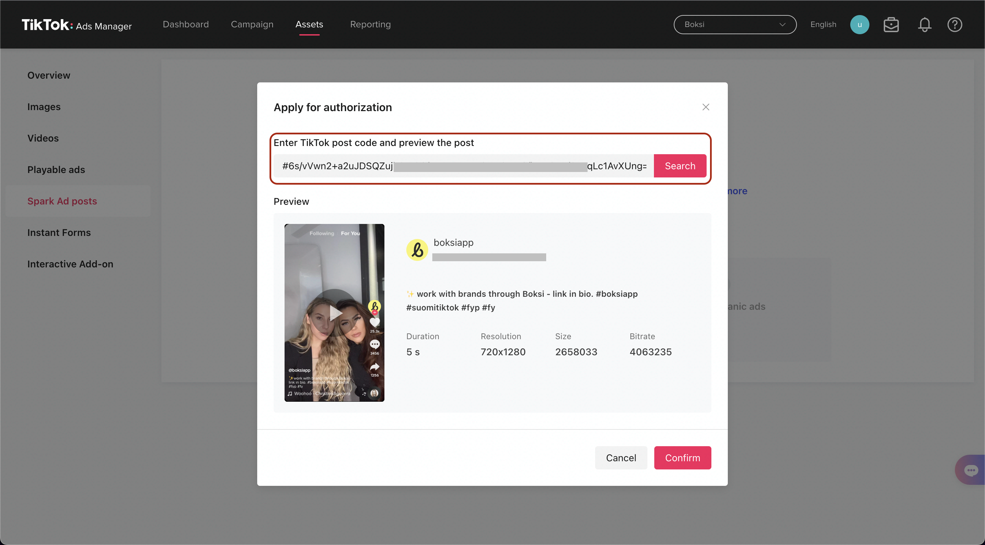Click the close X icon on dialog
This screenshot has height=545, width=985.
(x=706, y=107)
